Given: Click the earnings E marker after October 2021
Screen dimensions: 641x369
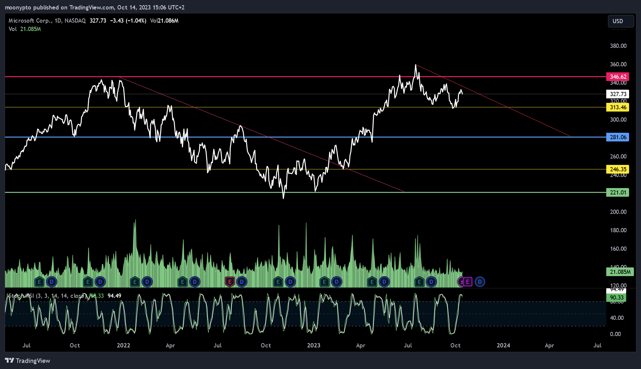Looking at the screenshot, I should [88, 282].
